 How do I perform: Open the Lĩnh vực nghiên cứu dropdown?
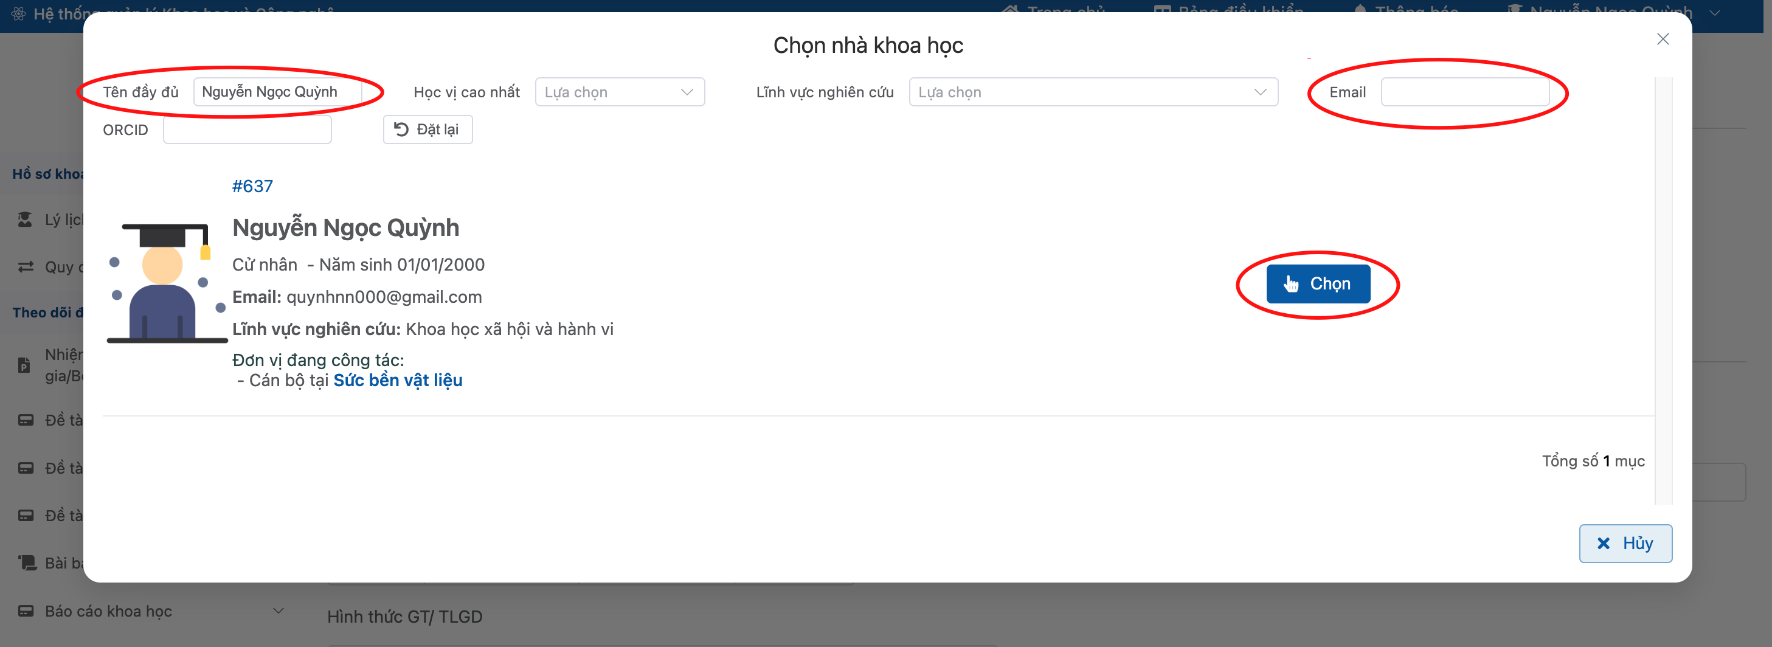tap(1092, 92)
